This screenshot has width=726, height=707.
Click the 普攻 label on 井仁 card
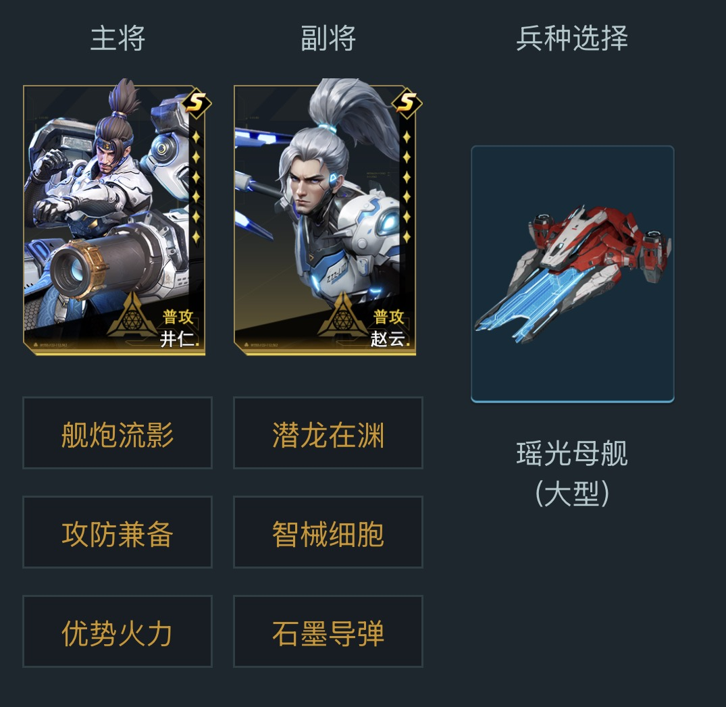click(x=178, y=317)
